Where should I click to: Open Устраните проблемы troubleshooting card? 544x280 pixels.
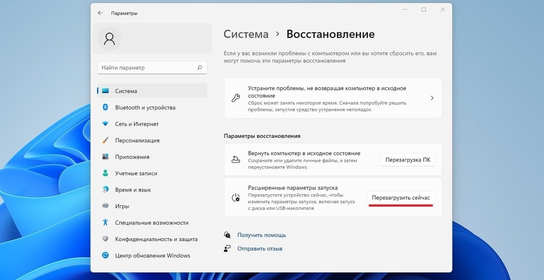tap(333, 98)
